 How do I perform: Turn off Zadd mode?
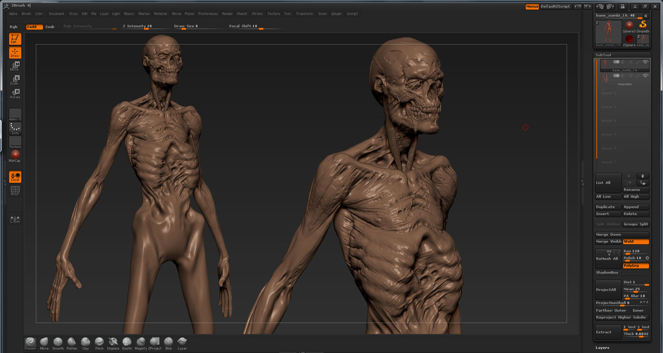point(34,27)
